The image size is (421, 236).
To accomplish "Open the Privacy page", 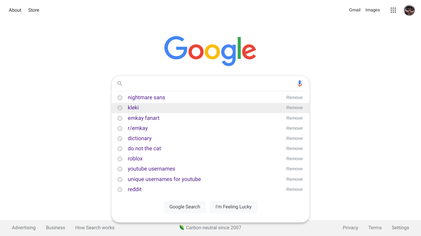I will 350,227.
